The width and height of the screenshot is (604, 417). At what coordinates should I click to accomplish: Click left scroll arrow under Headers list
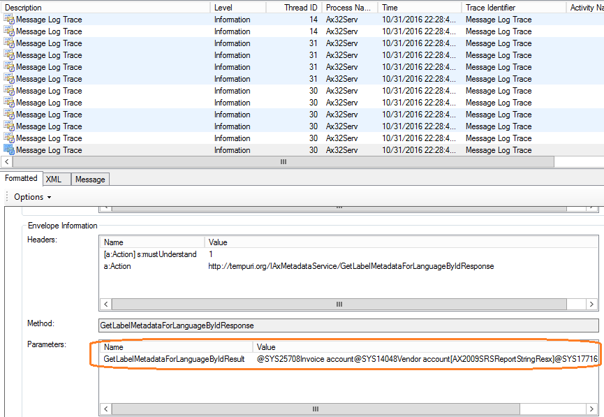coord(106,305)
